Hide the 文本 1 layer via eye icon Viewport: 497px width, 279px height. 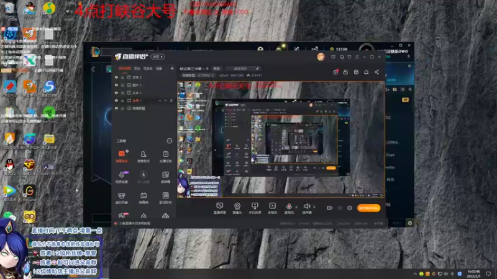[x=116, y=92]
